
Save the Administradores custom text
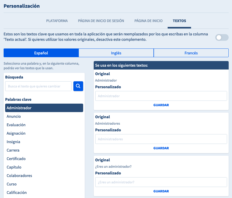161,148
